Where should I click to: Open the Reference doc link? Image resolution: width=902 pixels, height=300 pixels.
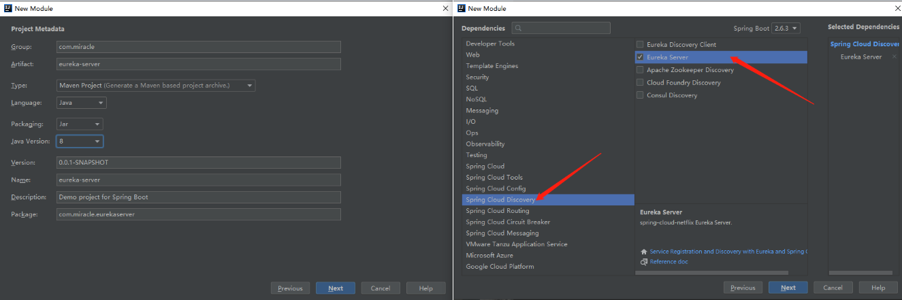pyautogui.click(x=669, y=262)
